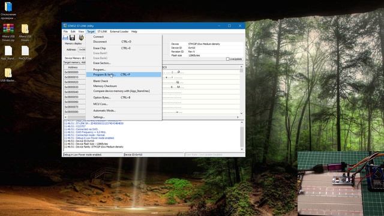Screen dimensions: 384x216
Task: Select memory row 0x08000010
Action: pyautogui.click(x=74, y=77)
